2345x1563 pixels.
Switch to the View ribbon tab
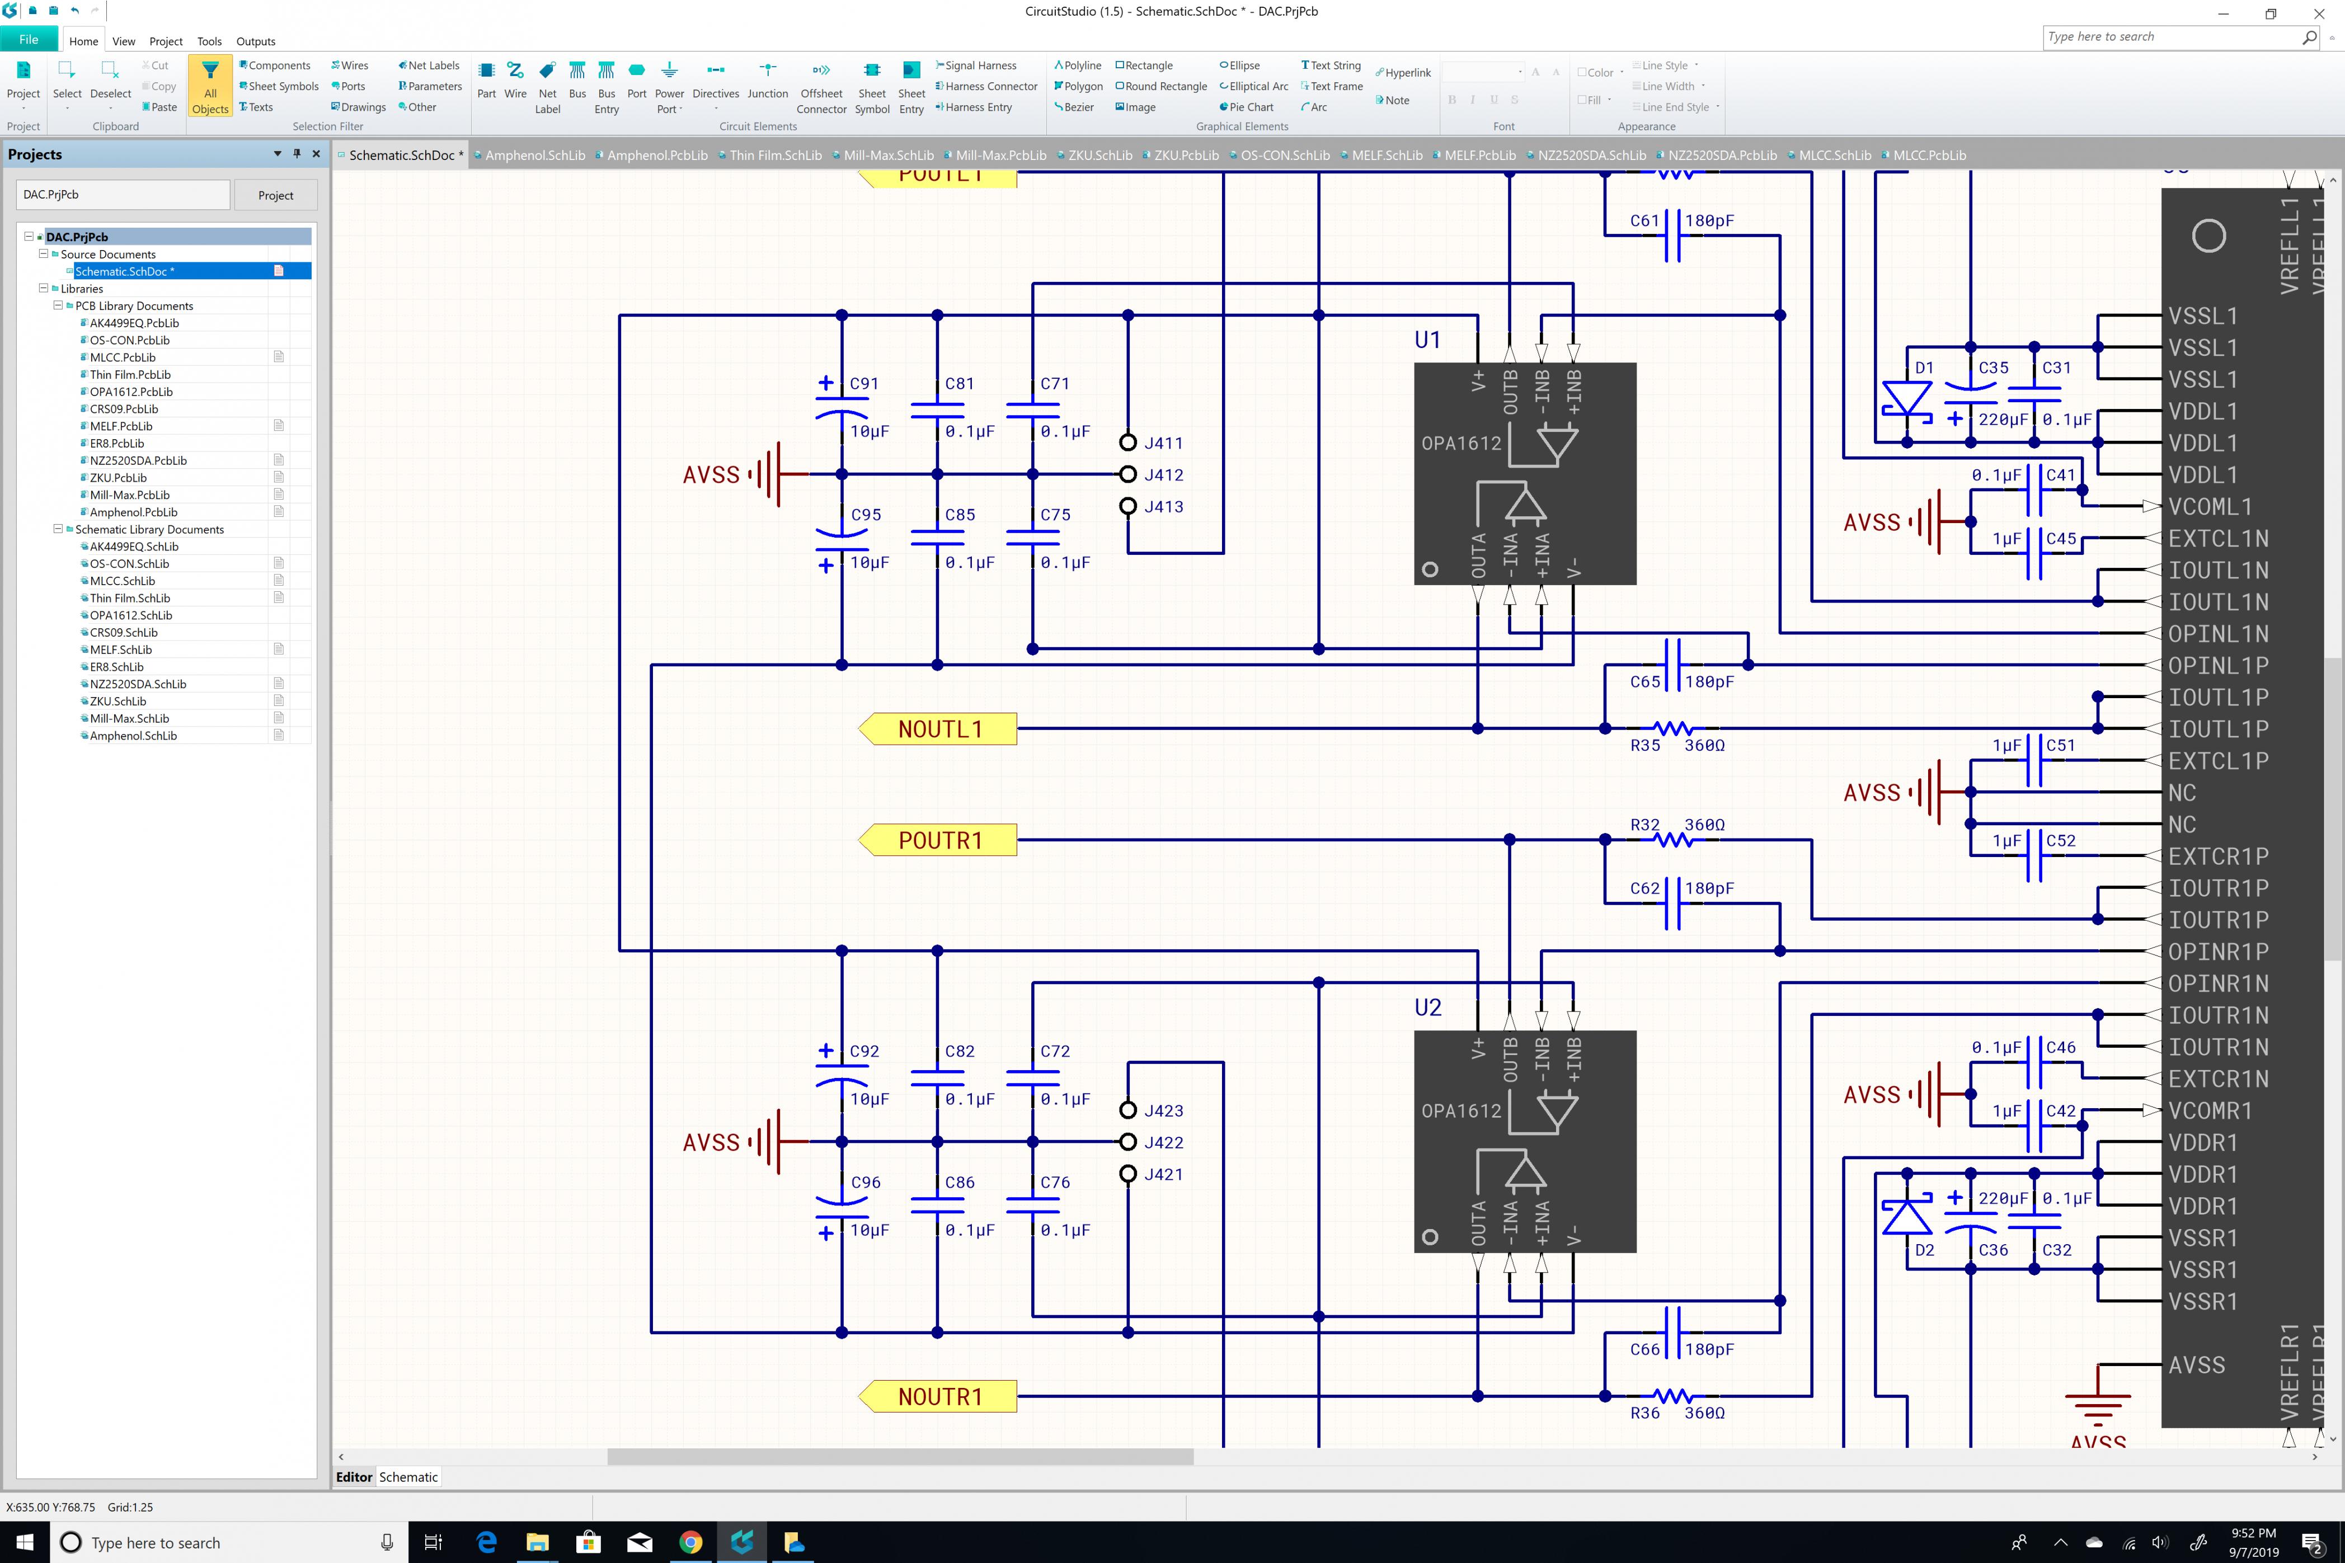click(124, 41)
